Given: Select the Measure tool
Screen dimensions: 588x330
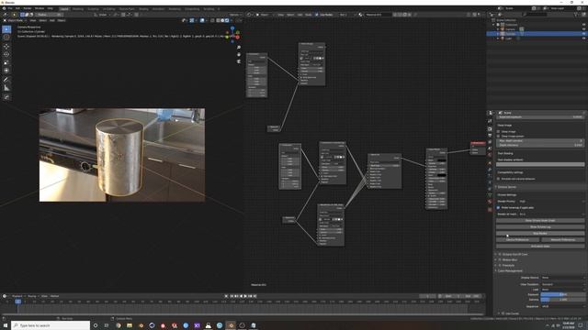Looking at the screenshot, I should [6, 88].
